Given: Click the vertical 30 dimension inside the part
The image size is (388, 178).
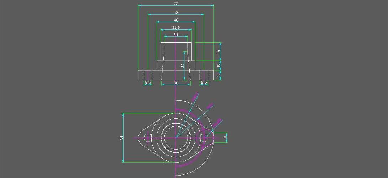Looking at the screenshot, I should tap(182, 65).
